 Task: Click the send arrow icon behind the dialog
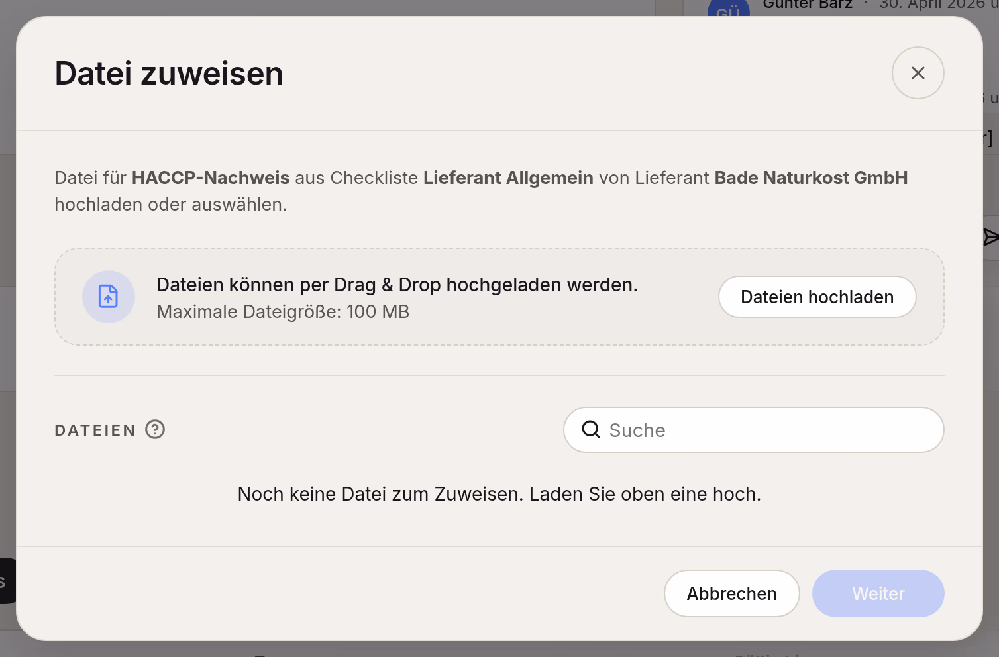(x=990, y=237)
